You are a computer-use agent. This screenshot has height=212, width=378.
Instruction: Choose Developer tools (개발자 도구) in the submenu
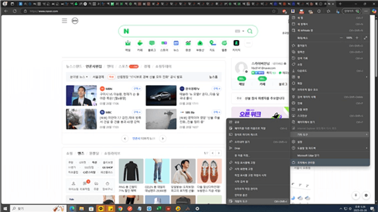(258, 201)
